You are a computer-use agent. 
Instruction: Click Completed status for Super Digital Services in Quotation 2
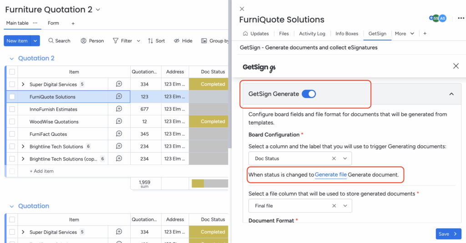[x=208, y=84]
